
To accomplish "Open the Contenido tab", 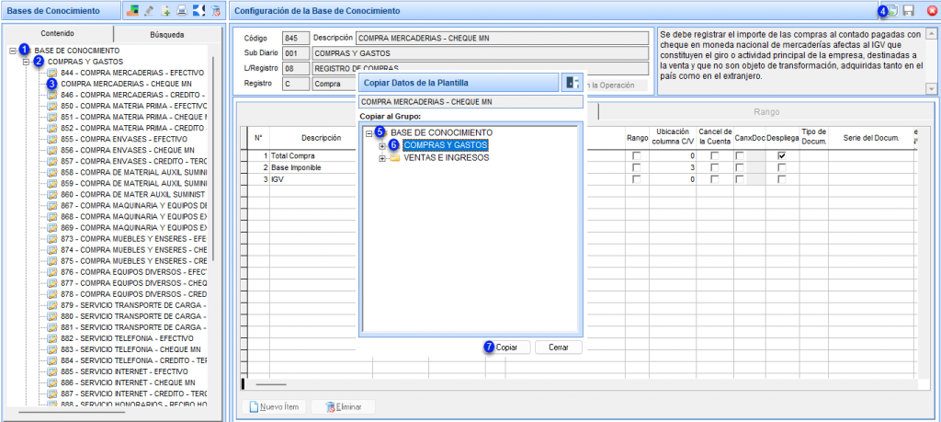I will tap(58, 34).
